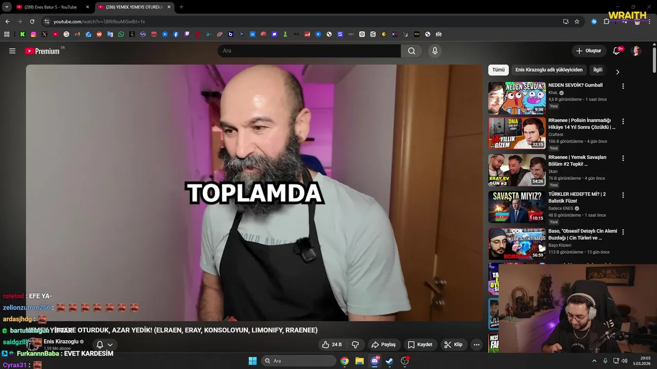Select the İlgili filter chip
This screenshot has width=657, height=369.
[598, 70]
